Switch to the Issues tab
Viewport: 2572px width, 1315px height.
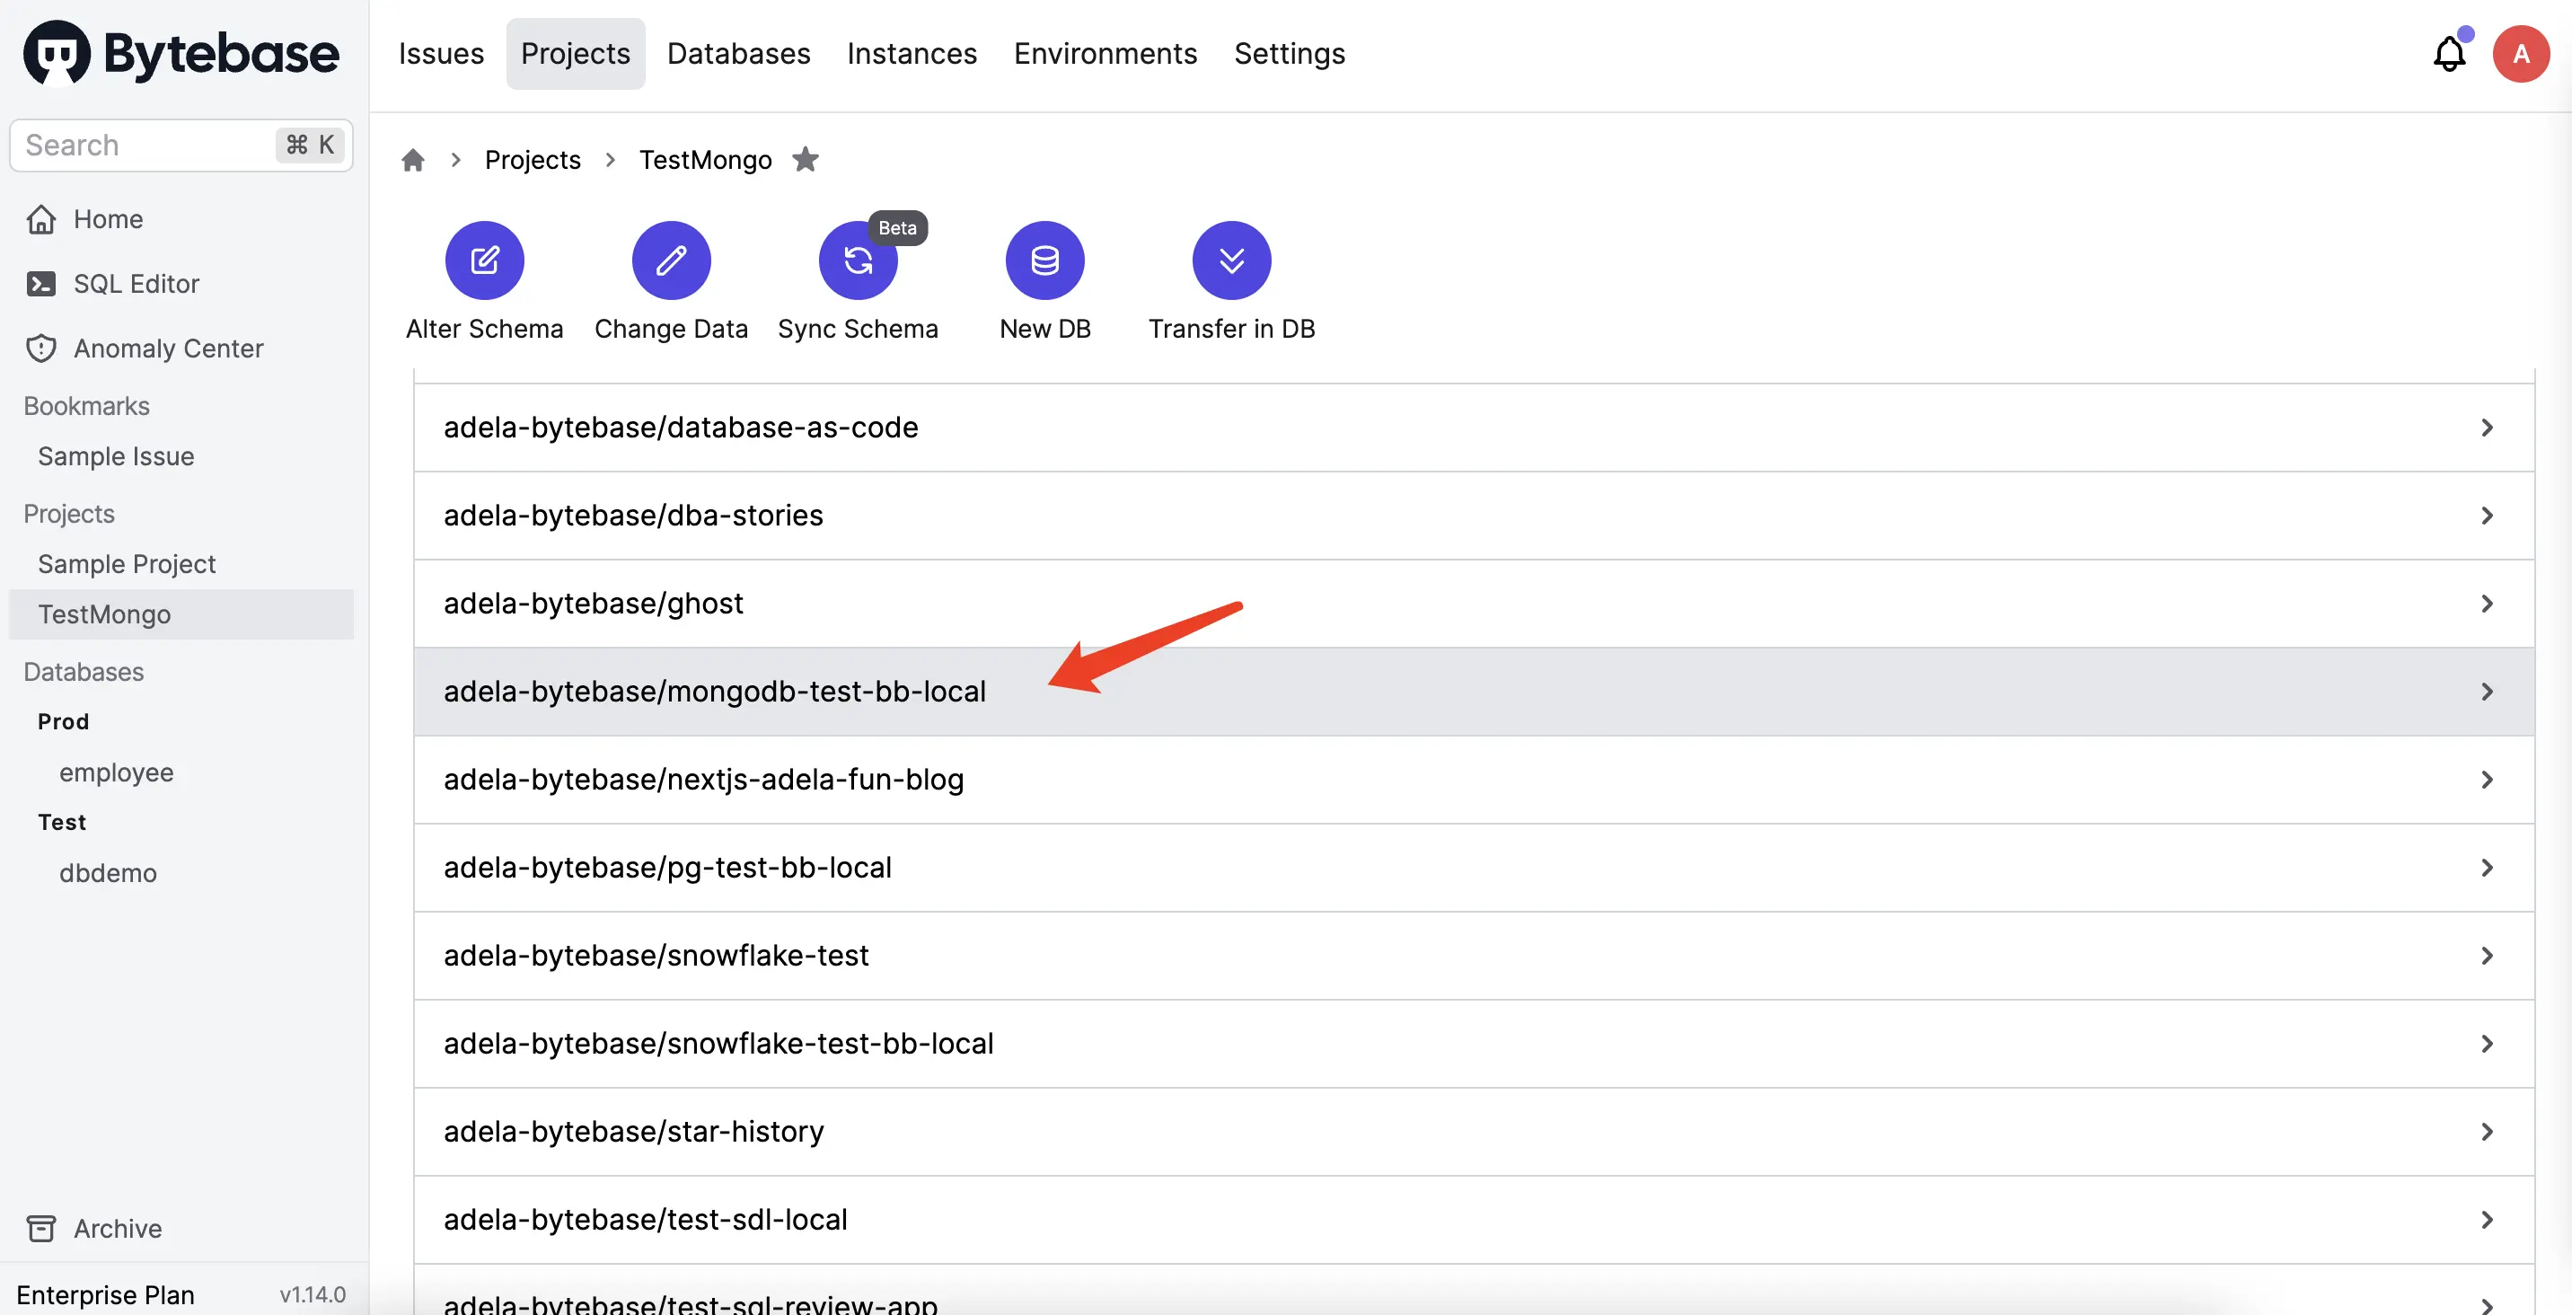[441, 54]
